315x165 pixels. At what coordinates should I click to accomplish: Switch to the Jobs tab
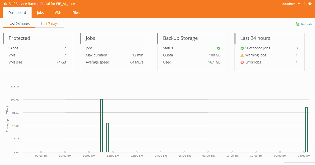click(x=40, y=13)
